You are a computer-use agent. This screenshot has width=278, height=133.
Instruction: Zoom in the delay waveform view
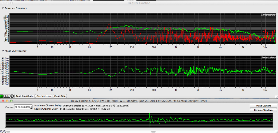[4, 131]
